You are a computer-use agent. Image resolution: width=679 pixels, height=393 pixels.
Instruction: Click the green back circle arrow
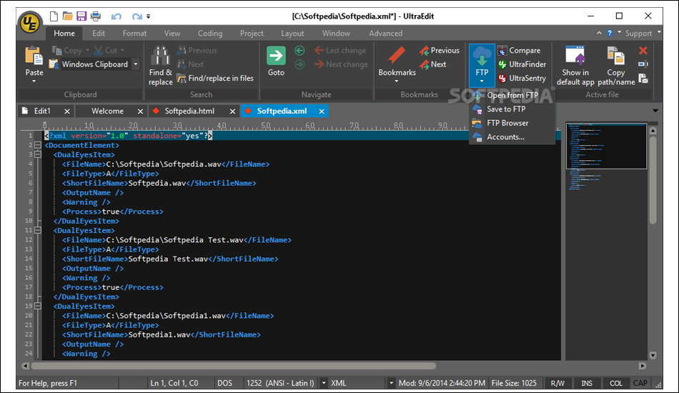coord(299,51)
